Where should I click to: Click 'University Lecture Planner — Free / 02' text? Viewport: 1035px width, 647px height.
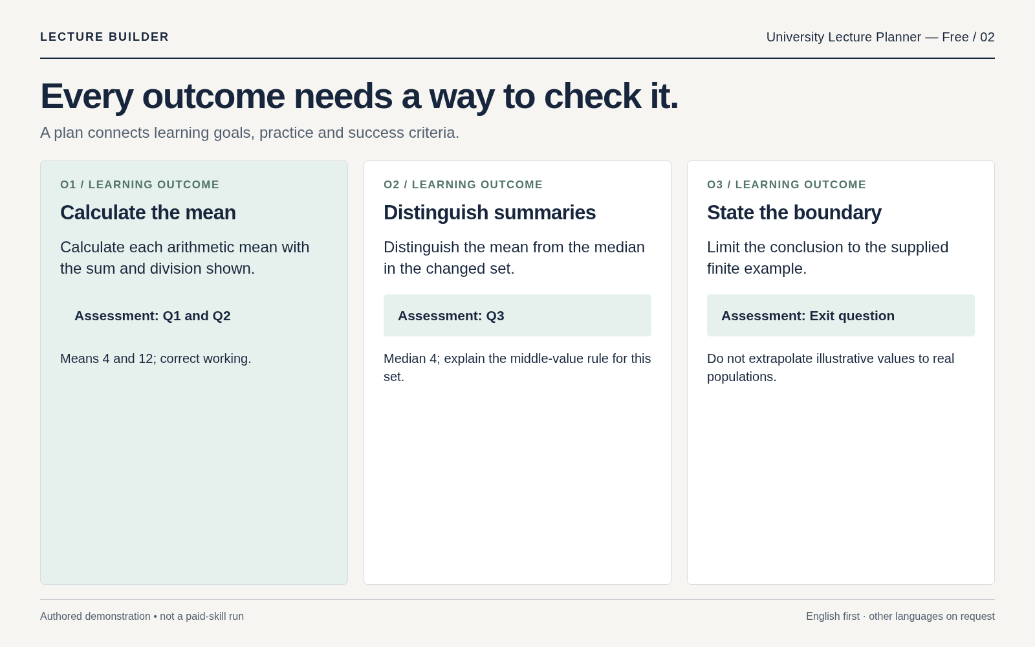pos(880,37)
